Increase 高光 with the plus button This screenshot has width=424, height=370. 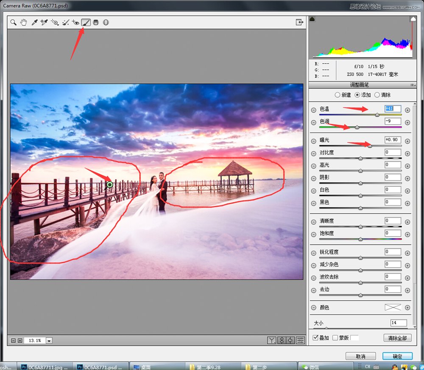pyautogui.click(x=407, y=166)
